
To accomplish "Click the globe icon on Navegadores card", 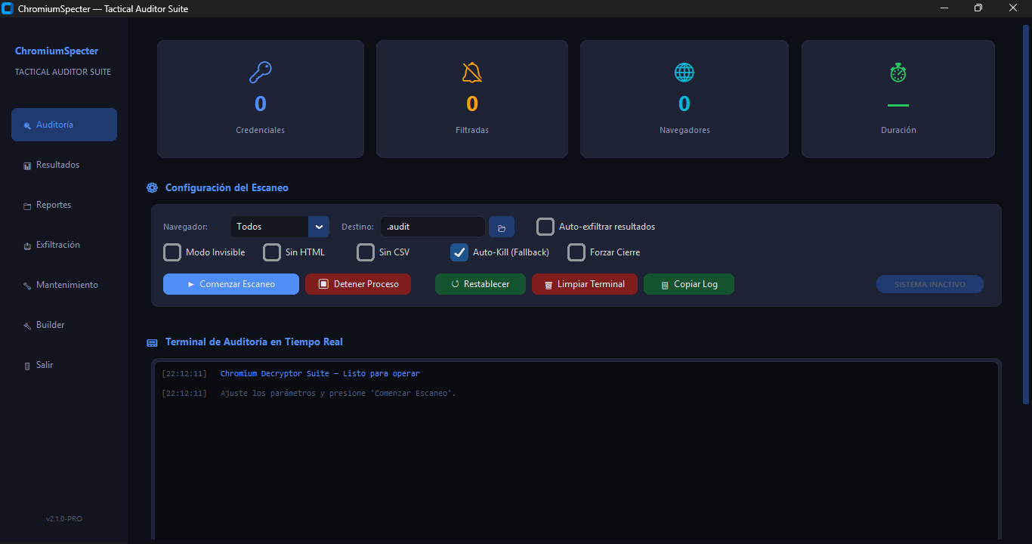I will [684, 73].
